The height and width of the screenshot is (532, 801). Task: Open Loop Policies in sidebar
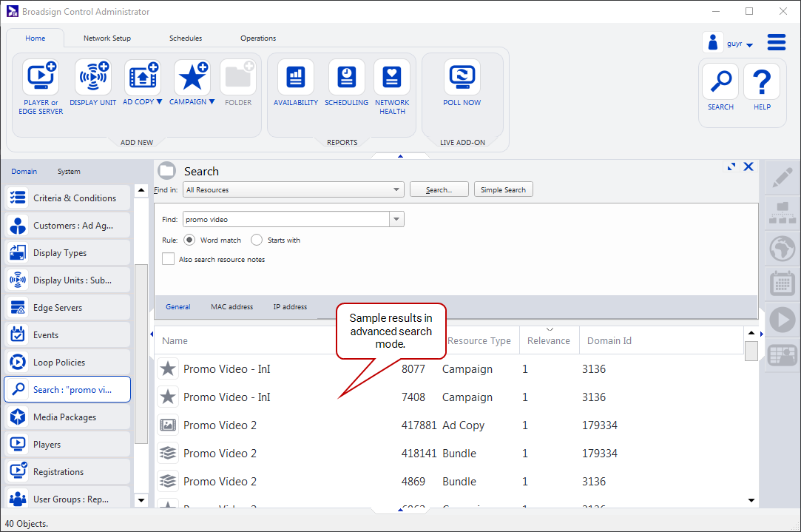click(67, 363)
